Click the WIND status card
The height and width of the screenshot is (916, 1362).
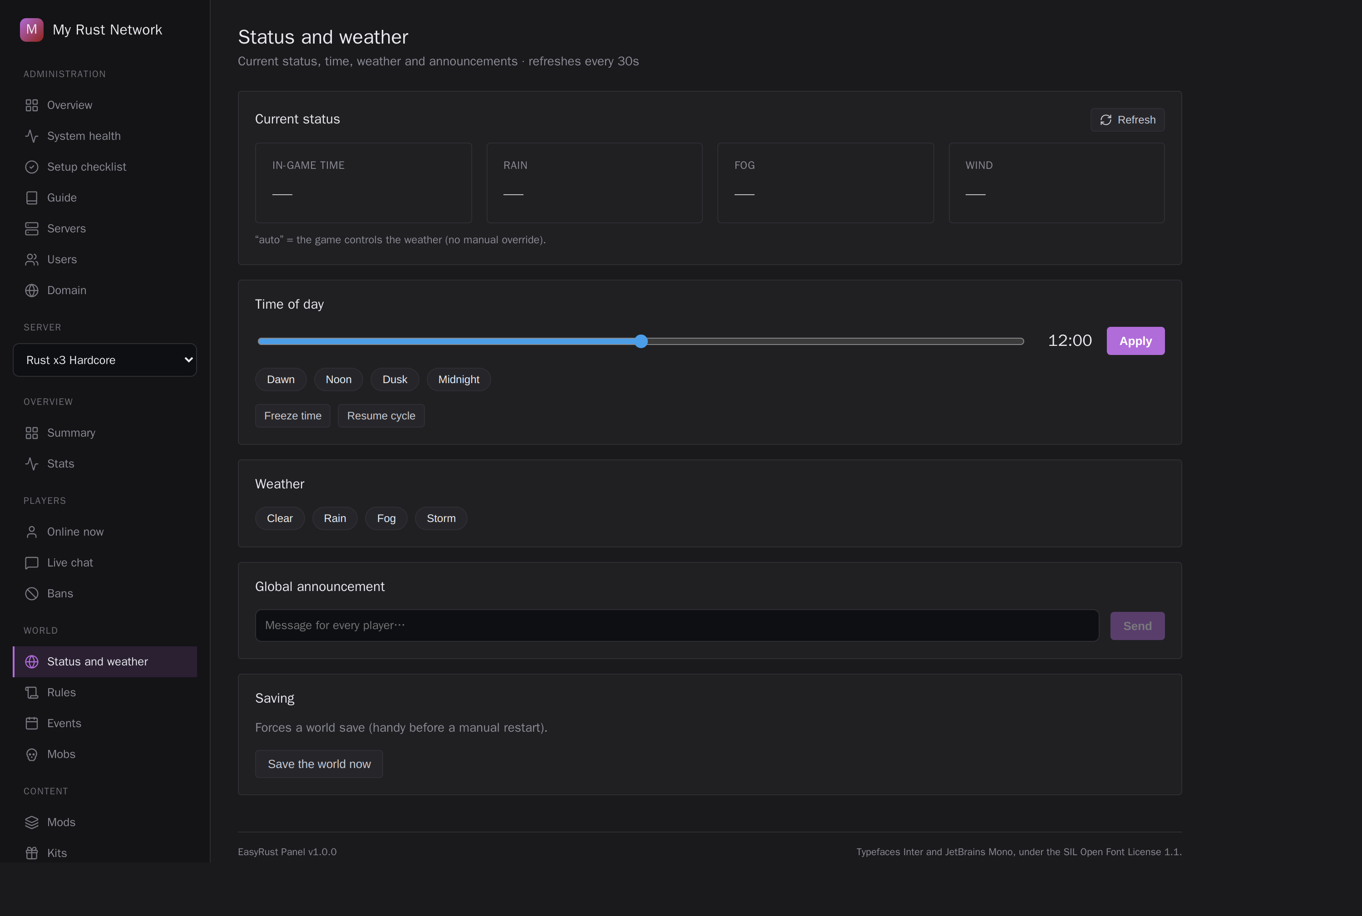point(1056,183)
